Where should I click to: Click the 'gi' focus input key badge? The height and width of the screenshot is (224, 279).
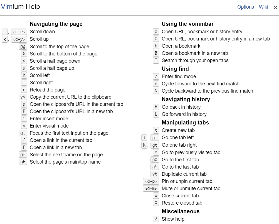tap(23, 133)
